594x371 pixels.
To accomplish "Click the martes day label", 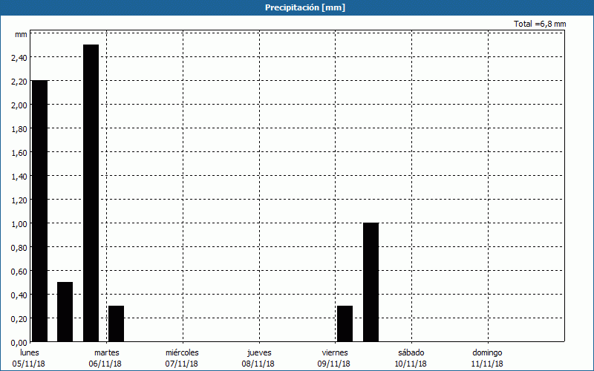I will point(107,352).
